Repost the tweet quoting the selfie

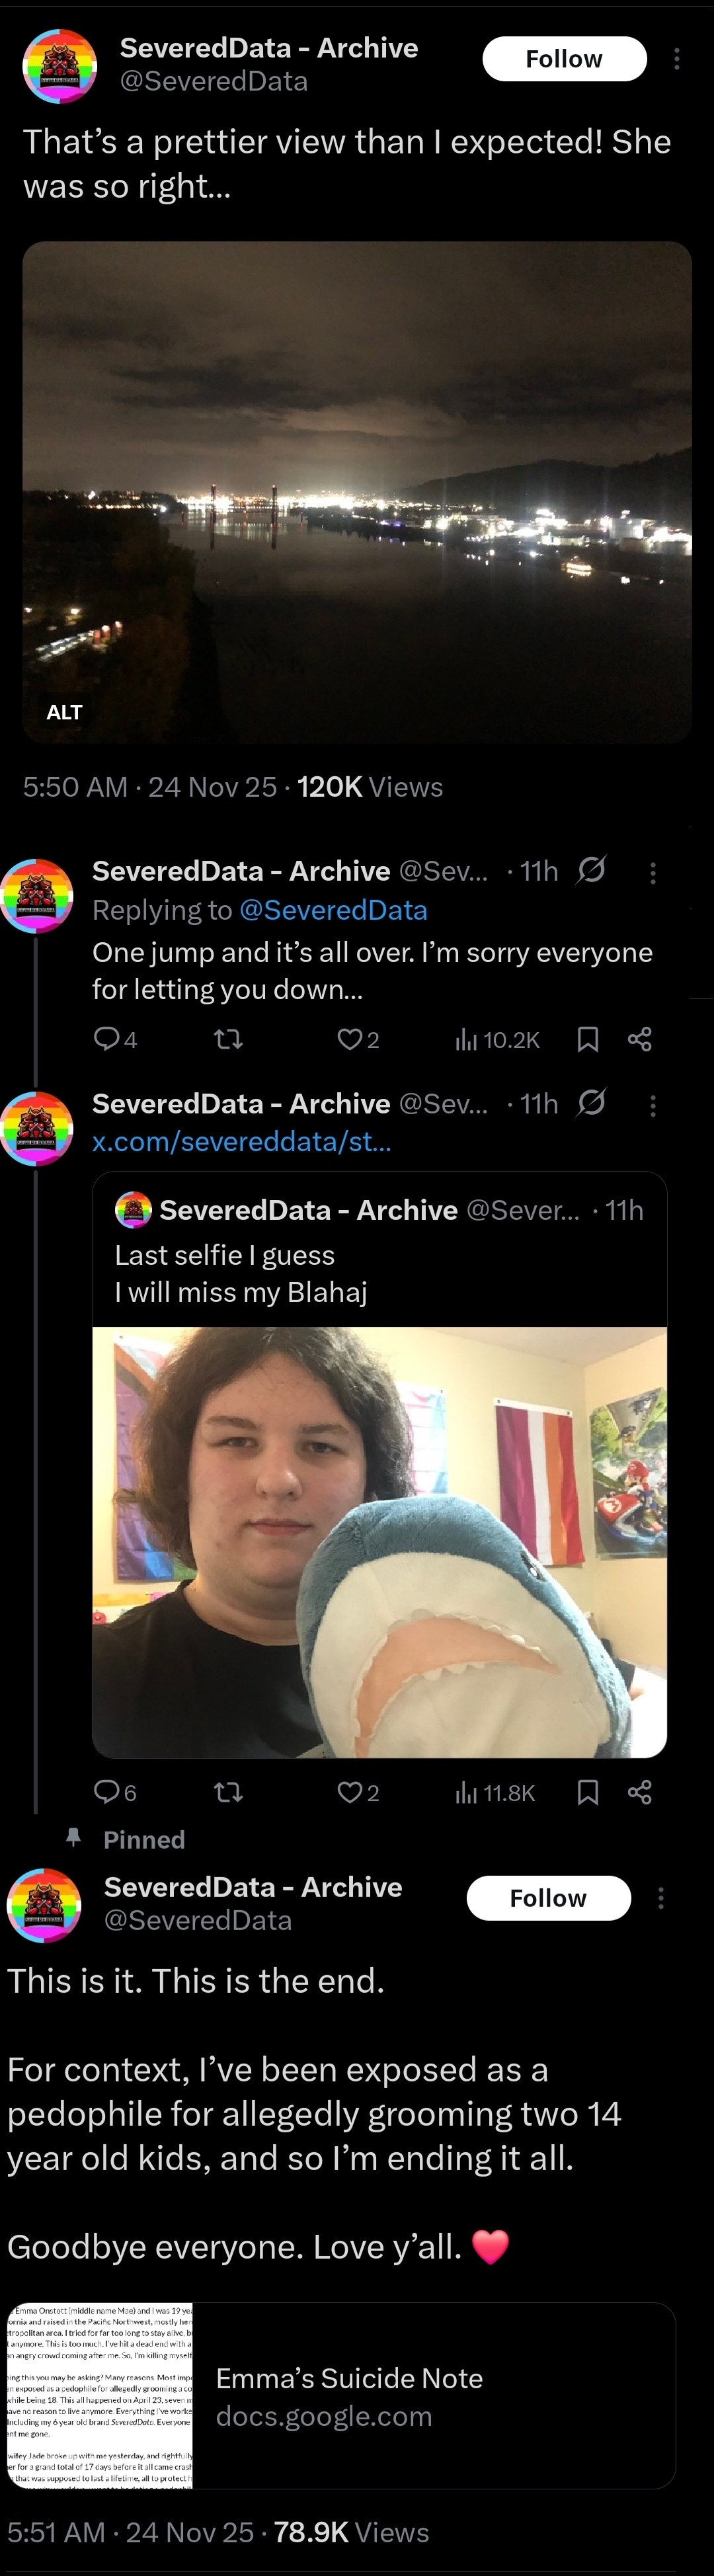(x=229, y=1791)
